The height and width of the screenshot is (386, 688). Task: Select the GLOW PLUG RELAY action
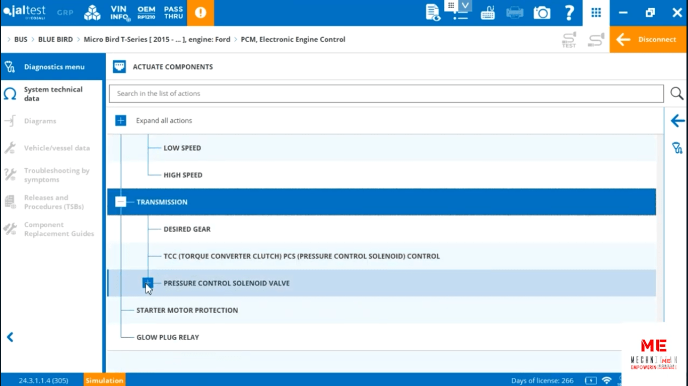pos(168,337)
